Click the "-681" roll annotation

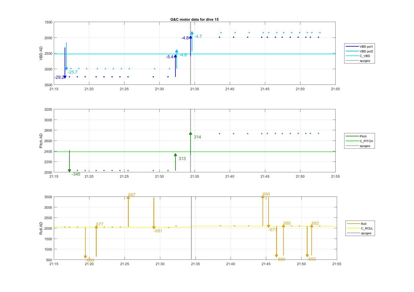[158, 231]
